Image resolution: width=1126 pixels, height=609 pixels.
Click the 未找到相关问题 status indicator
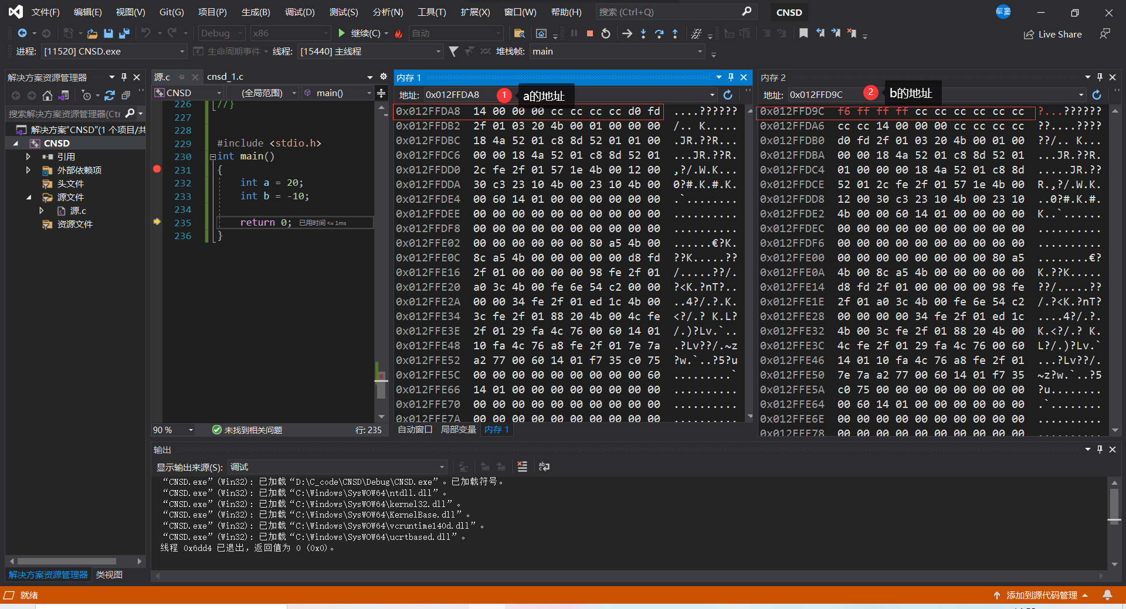(247, 430)
